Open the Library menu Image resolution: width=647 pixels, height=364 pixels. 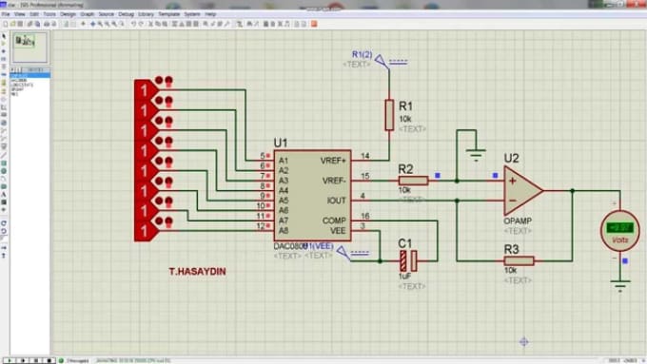pos(147,14)
